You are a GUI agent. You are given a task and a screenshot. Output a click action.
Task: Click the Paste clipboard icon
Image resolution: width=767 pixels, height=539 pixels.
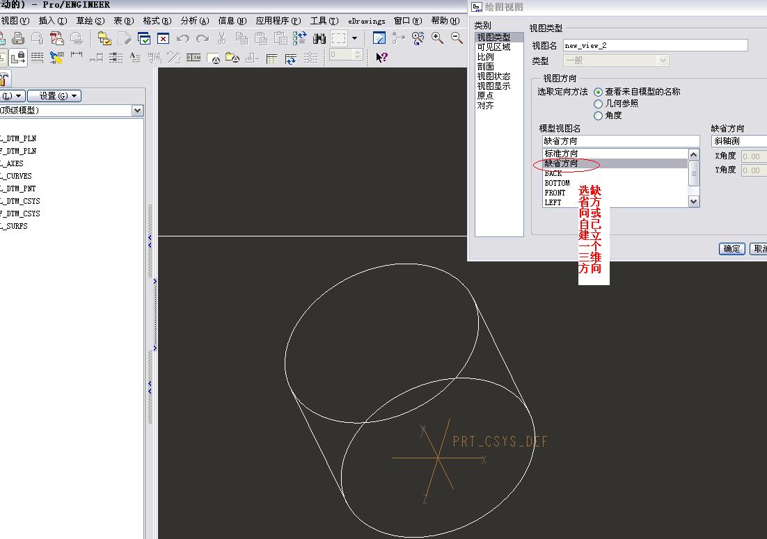tap(261, 38)
